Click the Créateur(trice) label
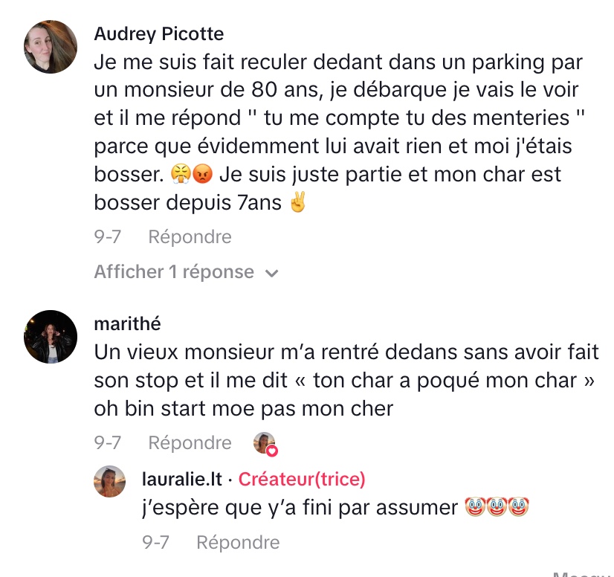Viewport: 614px width, 577px height. [x=302, y=480]
